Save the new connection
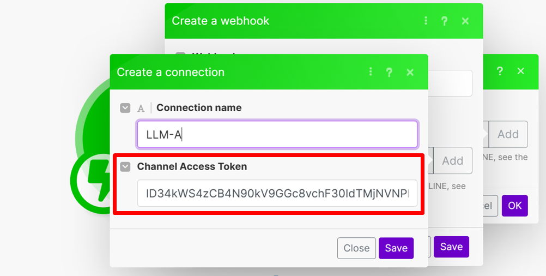 tap(396, 248)
